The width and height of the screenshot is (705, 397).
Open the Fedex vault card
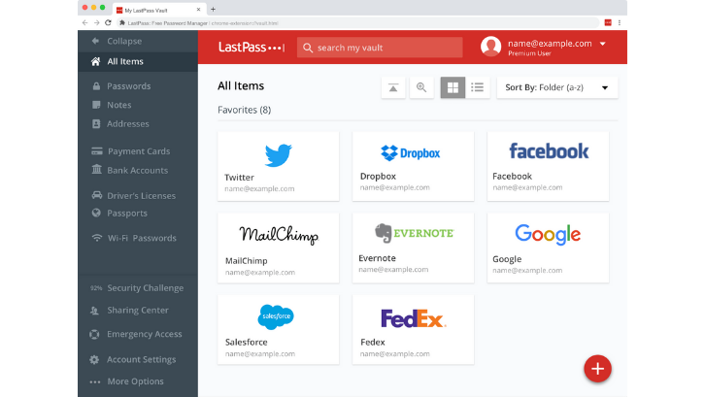(414, 330)
